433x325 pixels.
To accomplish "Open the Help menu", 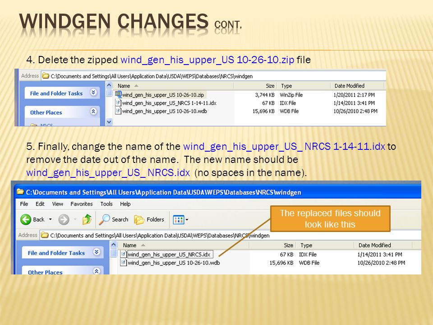I will 125,204.
